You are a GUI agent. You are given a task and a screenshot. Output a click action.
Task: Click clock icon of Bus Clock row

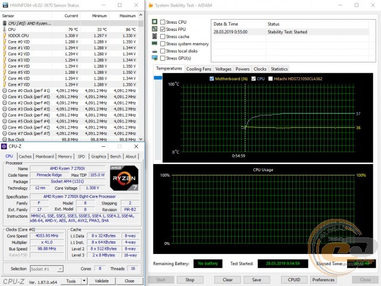5,139
